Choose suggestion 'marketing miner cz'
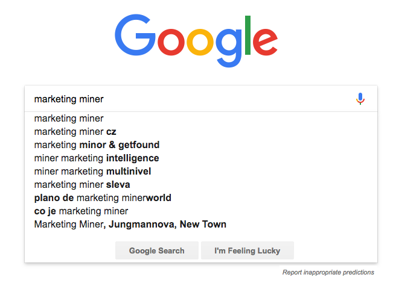This screenshot has height=298, width=396. (x=201, y=131)
